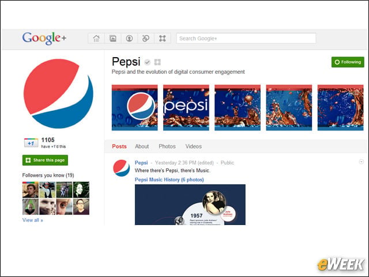Open first follower avatar in top row
Screen dimensions: 369x277
click(31, 190)
